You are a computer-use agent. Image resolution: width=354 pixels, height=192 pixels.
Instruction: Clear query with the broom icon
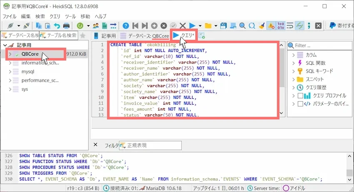coord(262,26)
